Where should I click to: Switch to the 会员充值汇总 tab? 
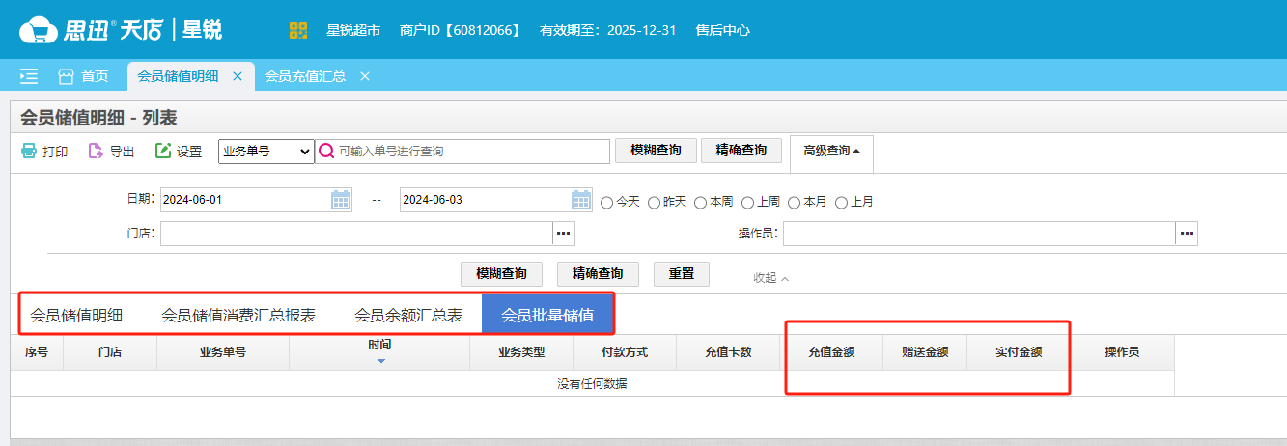(x=305, y=76)
